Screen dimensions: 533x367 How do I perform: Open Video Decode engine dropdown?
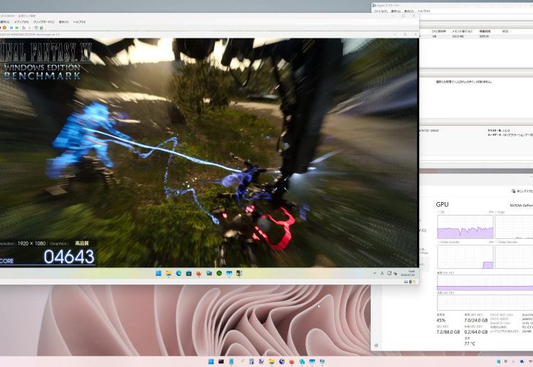point(506,242)
